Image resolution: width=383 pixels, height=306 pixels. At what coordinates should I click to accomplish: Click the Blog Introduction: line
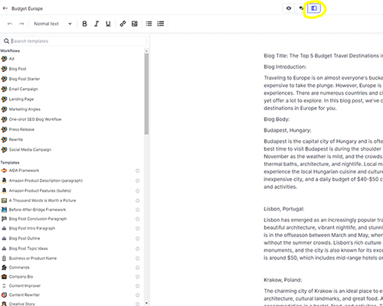[x=285, y=67]
